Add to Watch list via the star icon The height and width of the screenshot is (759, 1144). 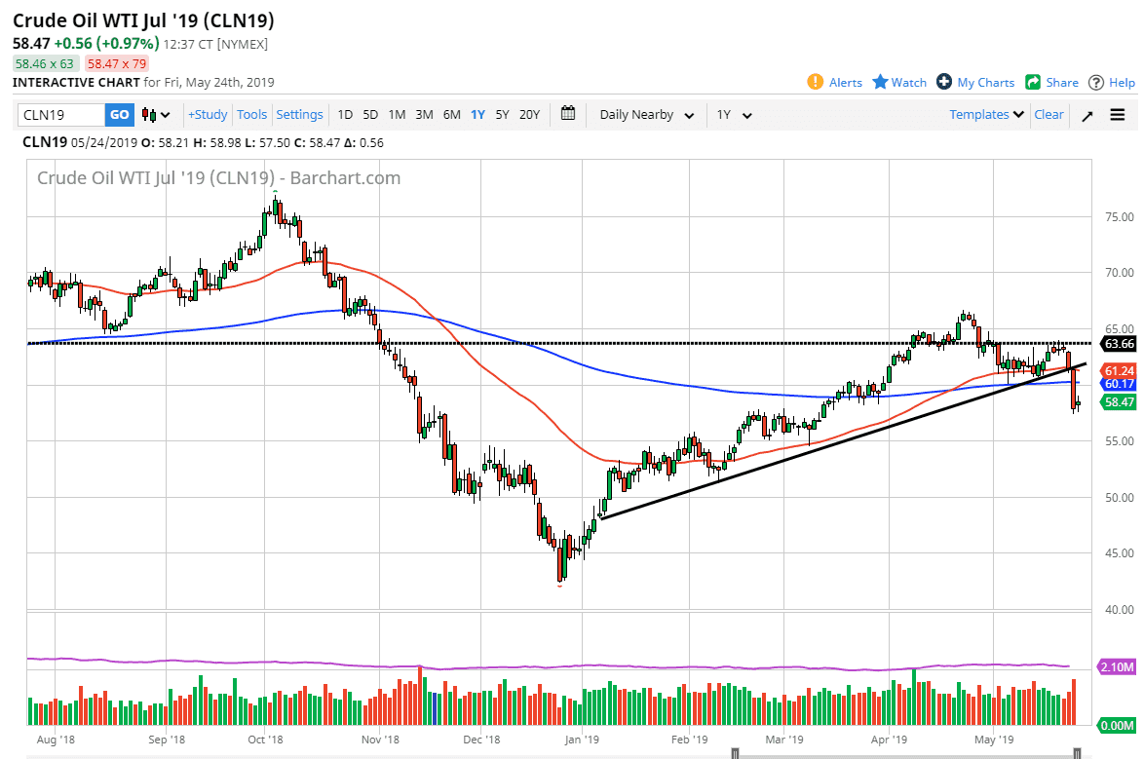click(x=880, y=82)
